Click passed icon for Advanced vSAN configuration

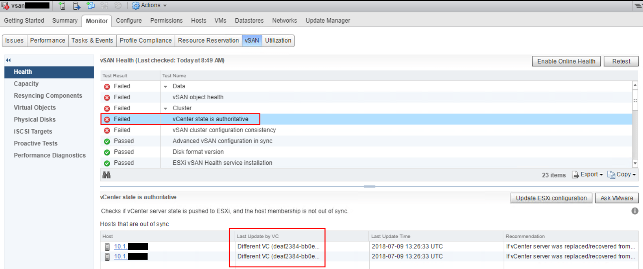[x=107, y=141]
